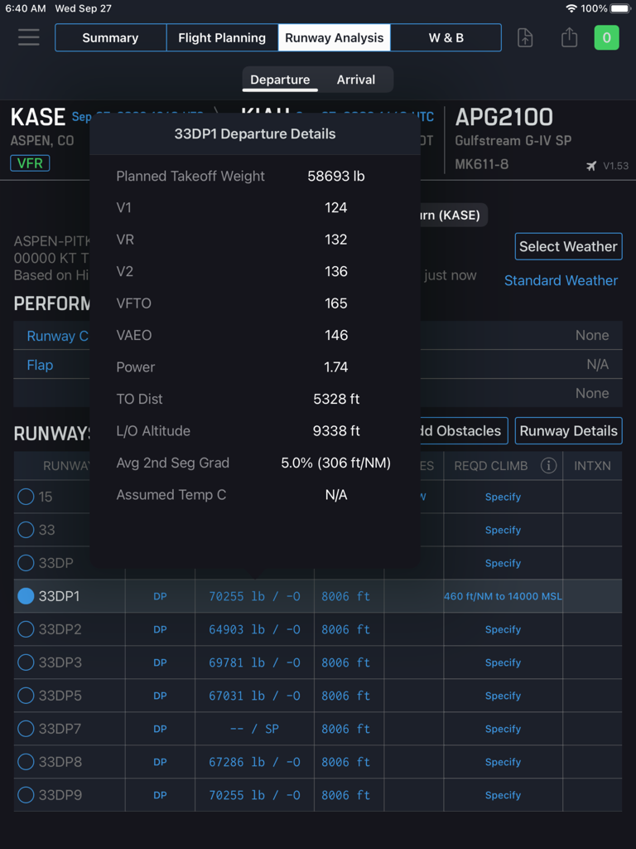
Task: Select the runway 15 radio button
Action: [x=26, y=497]
